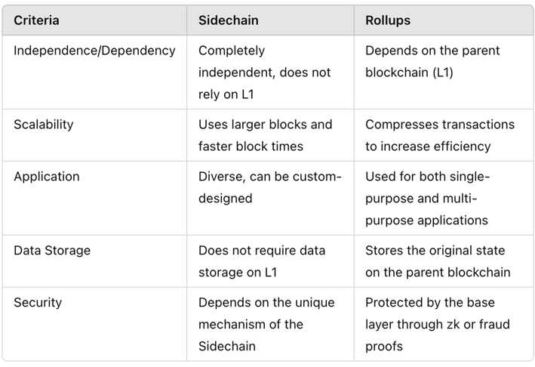
Task: Click the Rollups column header
Action: [x=388, y=20]
